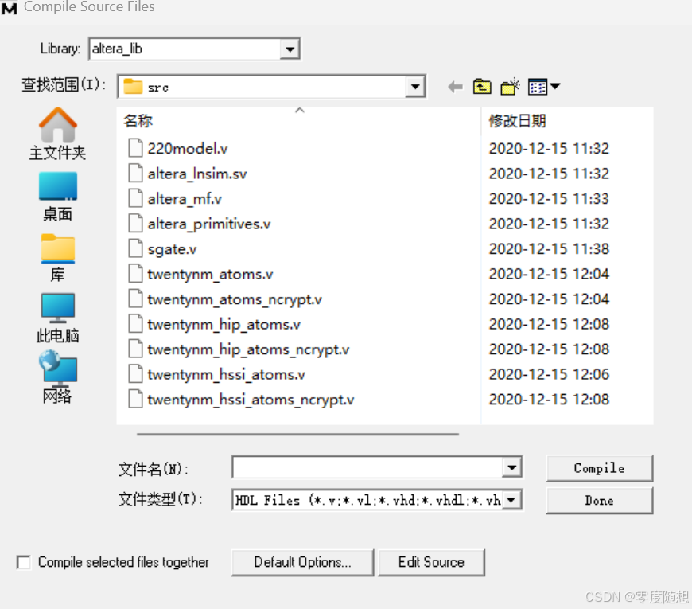Open Default Options...

click(302, 562)
